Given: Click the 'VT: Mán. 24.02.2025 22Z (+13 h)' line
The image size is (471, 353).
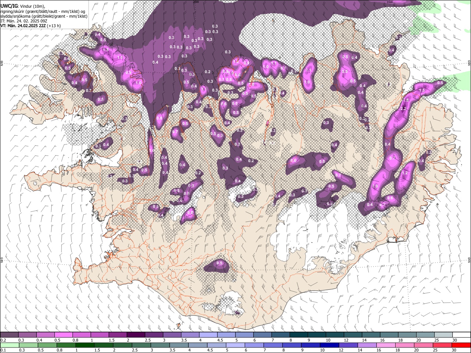Looking at the screenshot, I should pyautogui.click(x=31, y=26).
